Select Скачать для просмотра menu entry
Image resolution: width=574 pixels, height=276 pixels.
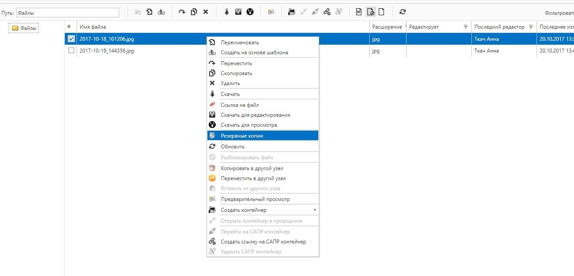263,125
